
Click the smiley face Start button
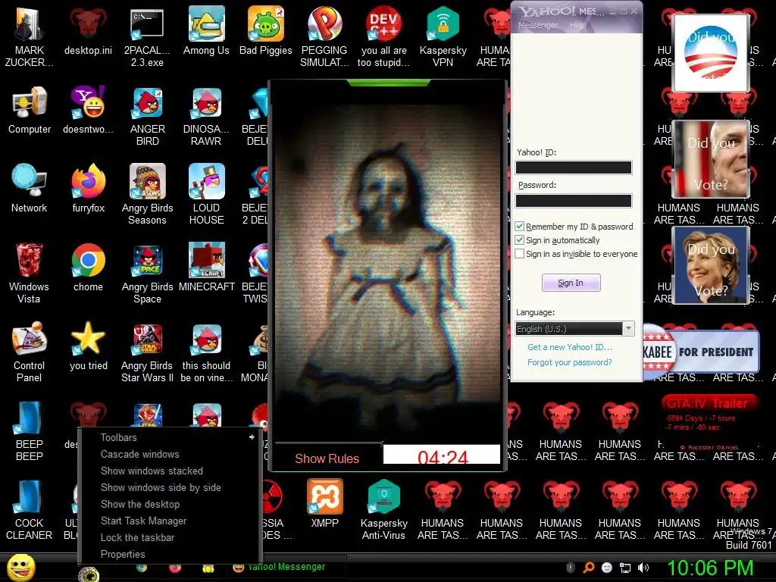click(20, 568)
